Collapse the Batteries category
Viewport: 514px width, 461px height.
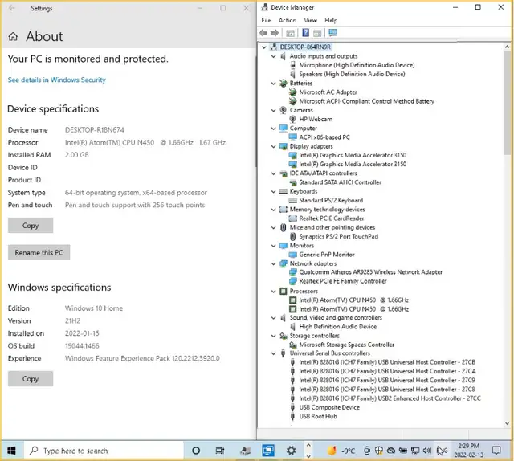273,84
